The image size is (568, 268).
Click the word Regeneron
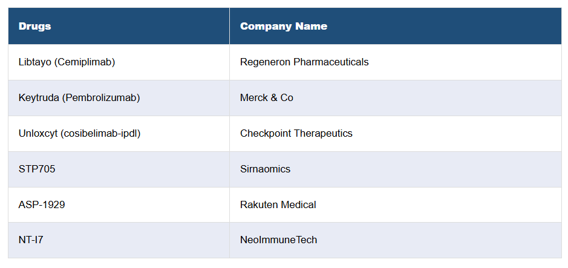[265, 62]
